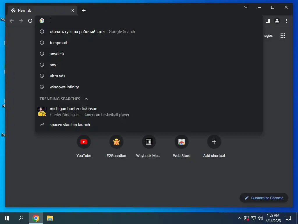Viewport: 298px width, 224px height.
Task: Click the volume speaker tray icon
Action: coord(260,218)
